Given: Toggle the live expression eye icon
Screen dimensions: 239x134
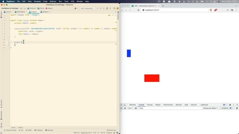Looking at the screenshot, I should [x=136, y=108].
